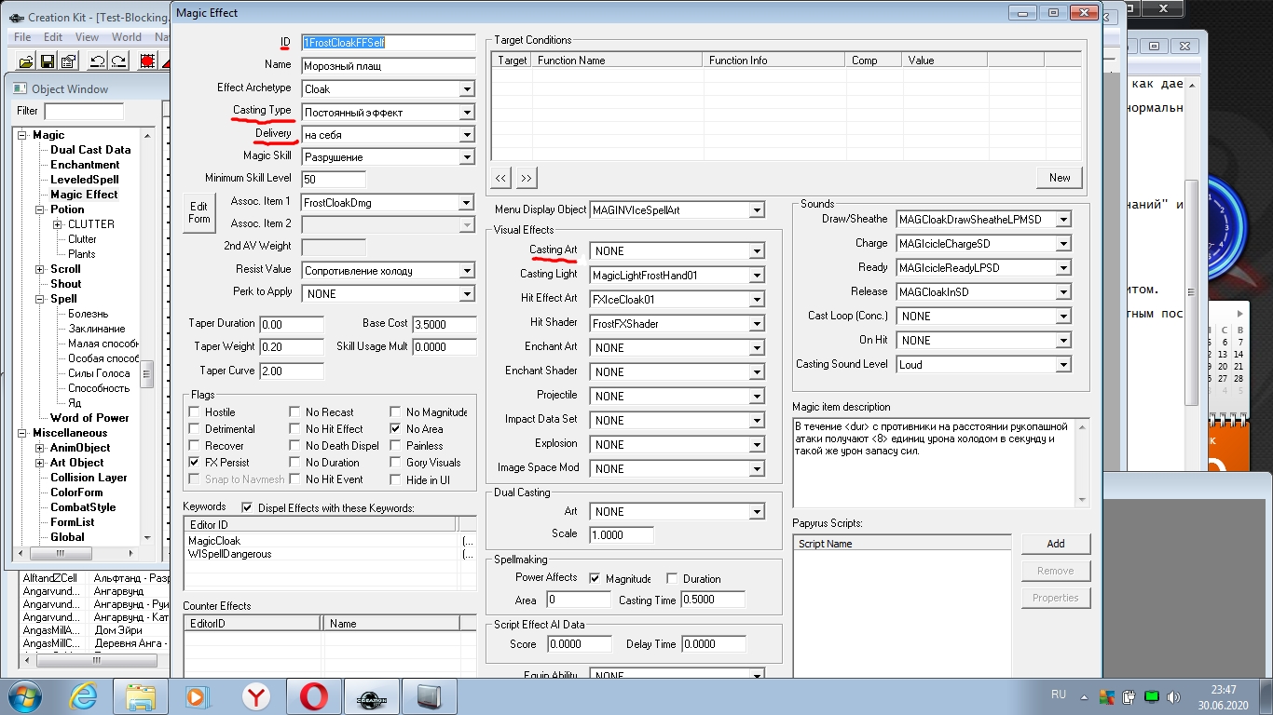1273x715 pixels.
Task: Uncheck the FX Persist flag
Action: click(194, 463)
